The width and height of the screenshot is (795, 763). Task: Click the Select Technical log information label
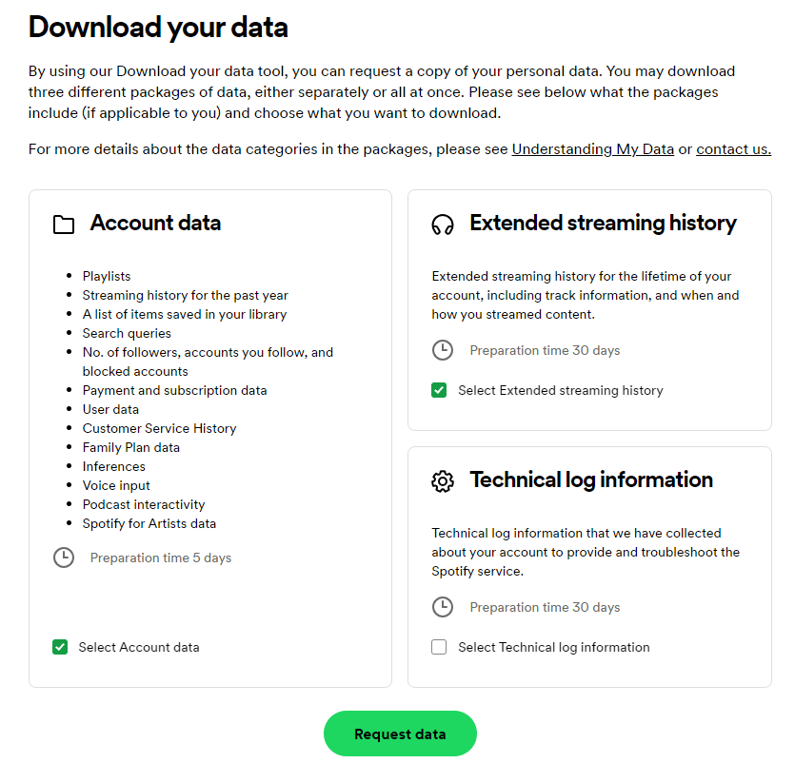tap(553, 647)
